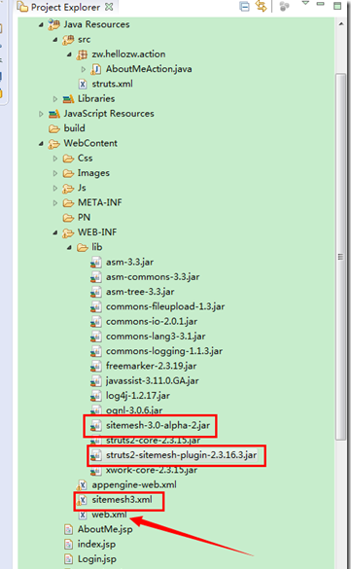Click the log4j-1.2.17.jar icon
This screenshot has height=569, width=351.
point(95,396)
